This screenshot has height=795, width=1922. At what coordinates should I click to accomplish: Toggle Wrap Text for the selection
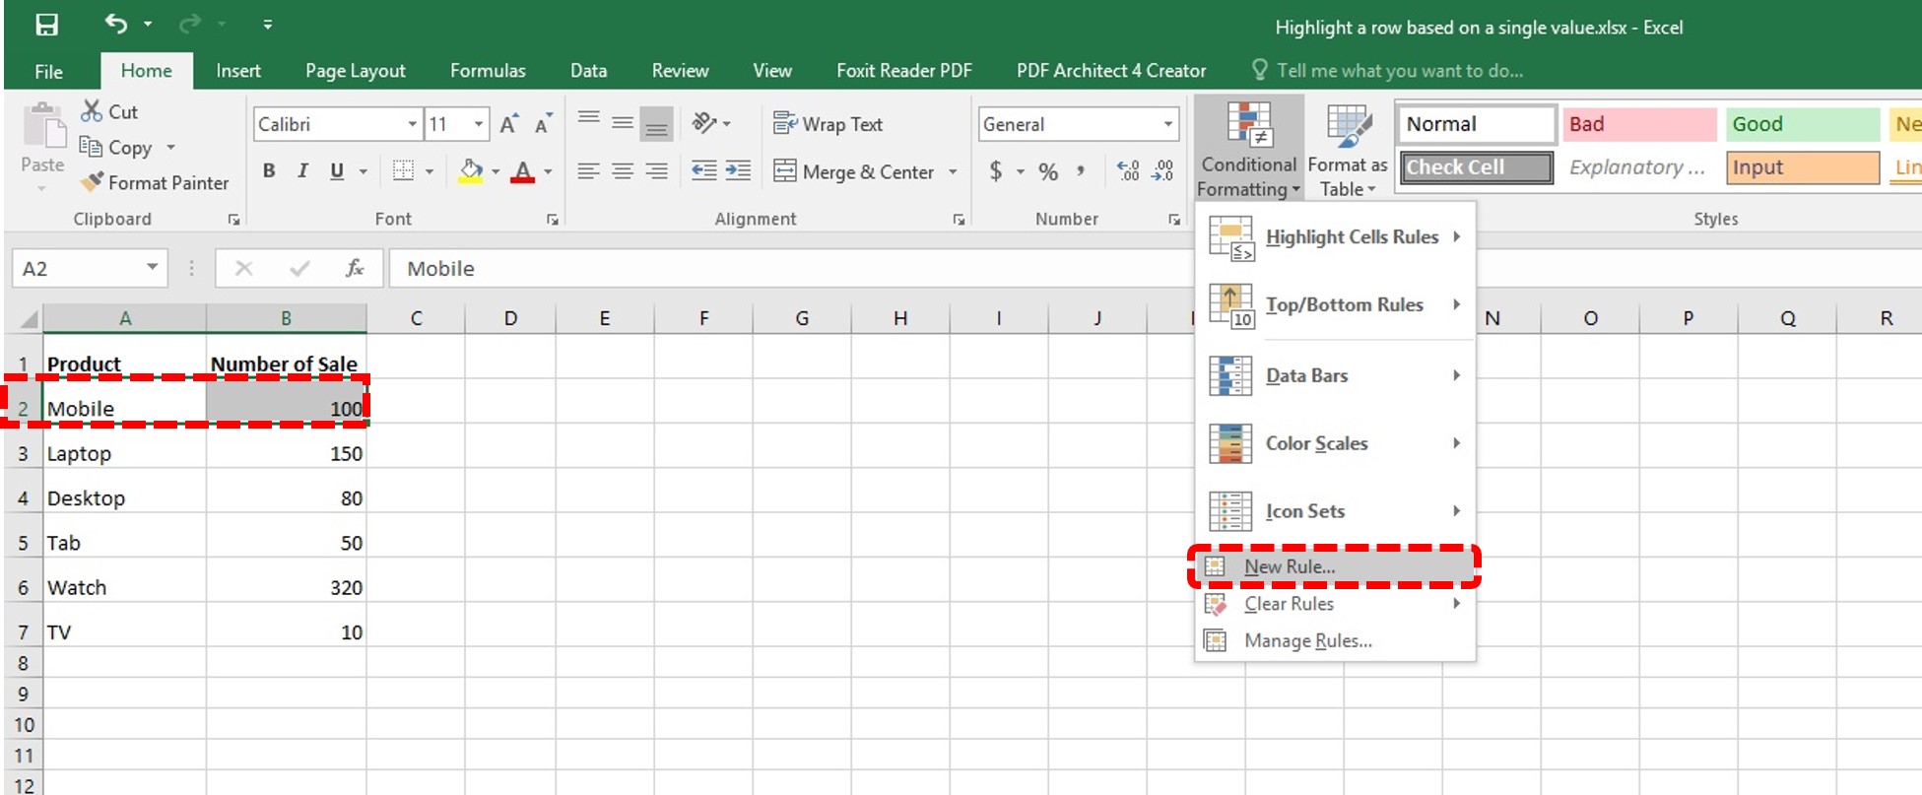click(x=828, y=124)
